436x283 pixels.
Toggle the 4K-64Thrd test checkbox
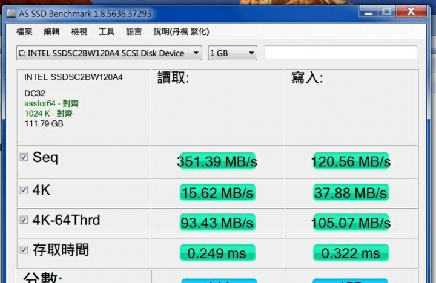coord(24,220)
